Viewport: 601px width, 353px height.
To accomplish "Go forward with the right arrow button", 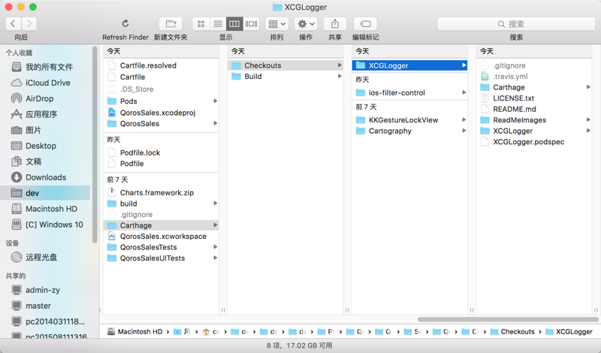I will tap(29, 24).
